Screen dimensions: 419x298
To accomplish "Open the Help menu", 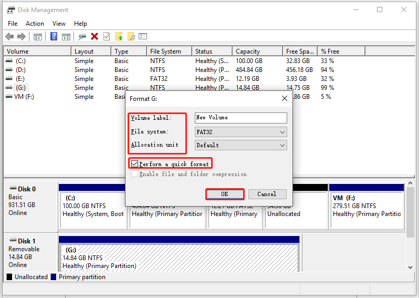I will click(x=80, y=24).
